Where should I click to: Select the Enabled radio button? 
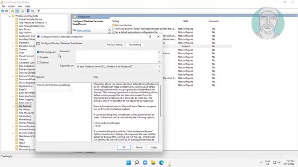click(38, 57)
